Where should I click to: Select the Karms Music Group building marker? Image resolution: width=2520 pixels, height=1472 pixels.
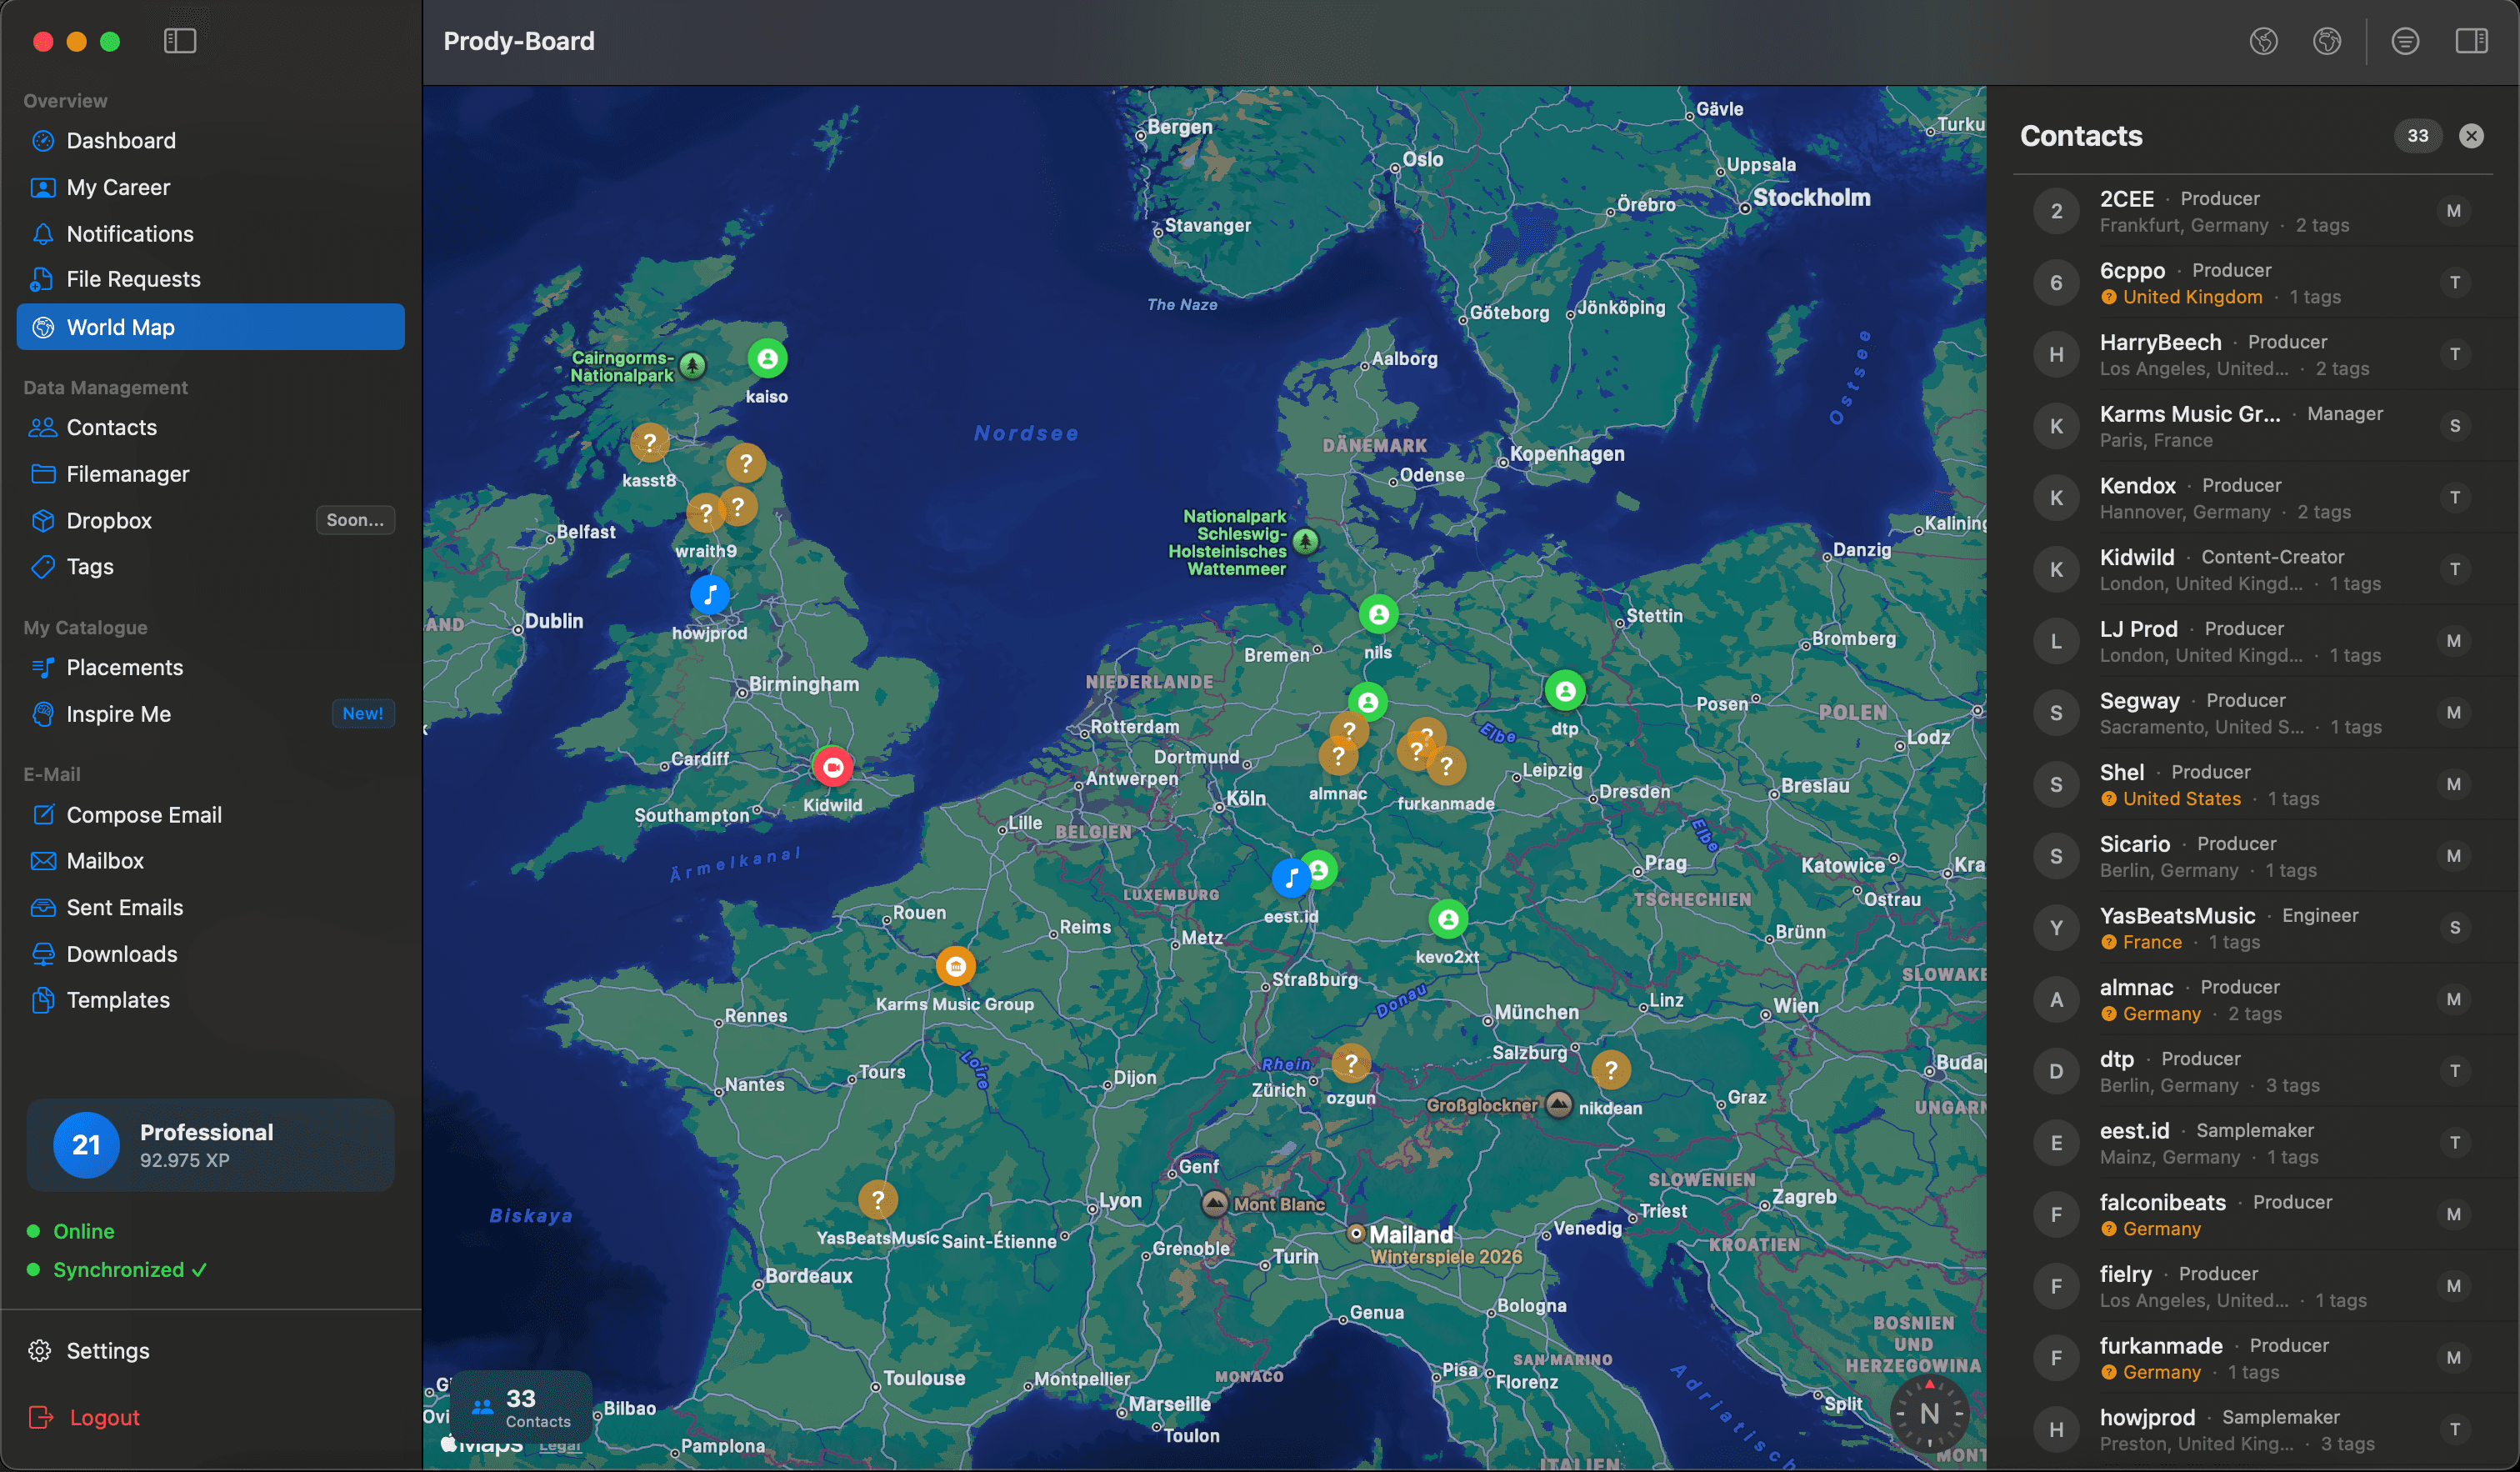point(955,964)
